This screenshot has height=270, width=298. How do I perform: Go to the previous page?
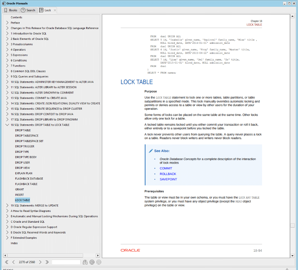click(x=13, y=262)
